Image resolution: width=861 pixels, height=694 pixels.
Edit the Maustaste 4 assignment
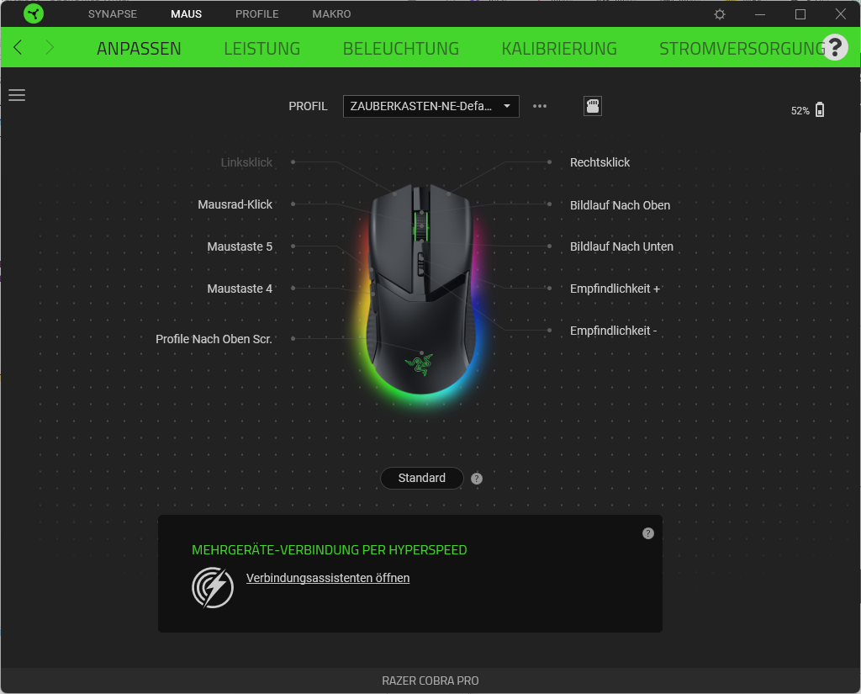[x=240, y=289]
